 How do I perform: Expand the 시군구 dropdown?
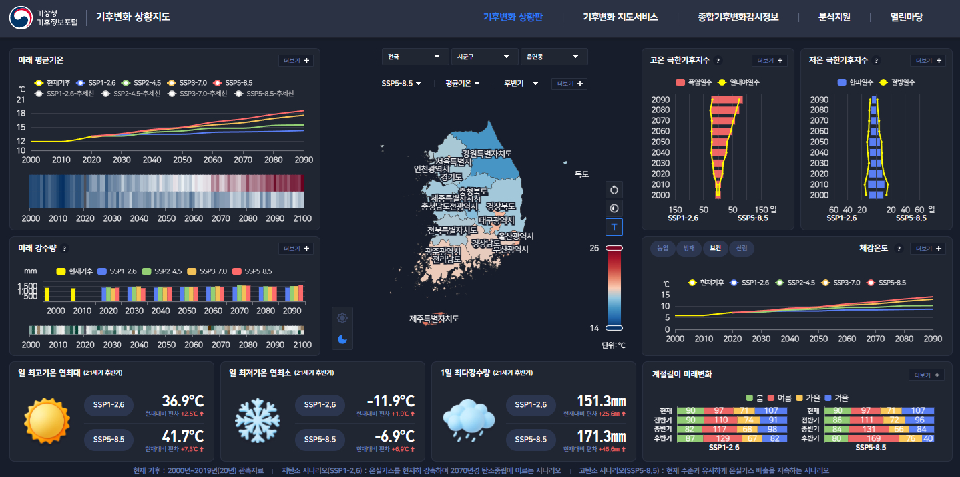pos(484,57)
